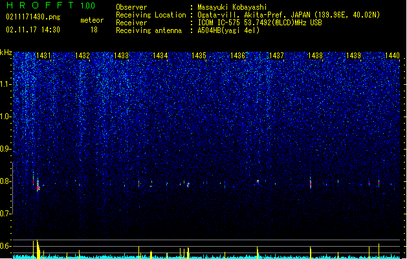
Task: Click the 1436 time marker
Action: pos(237,56)
